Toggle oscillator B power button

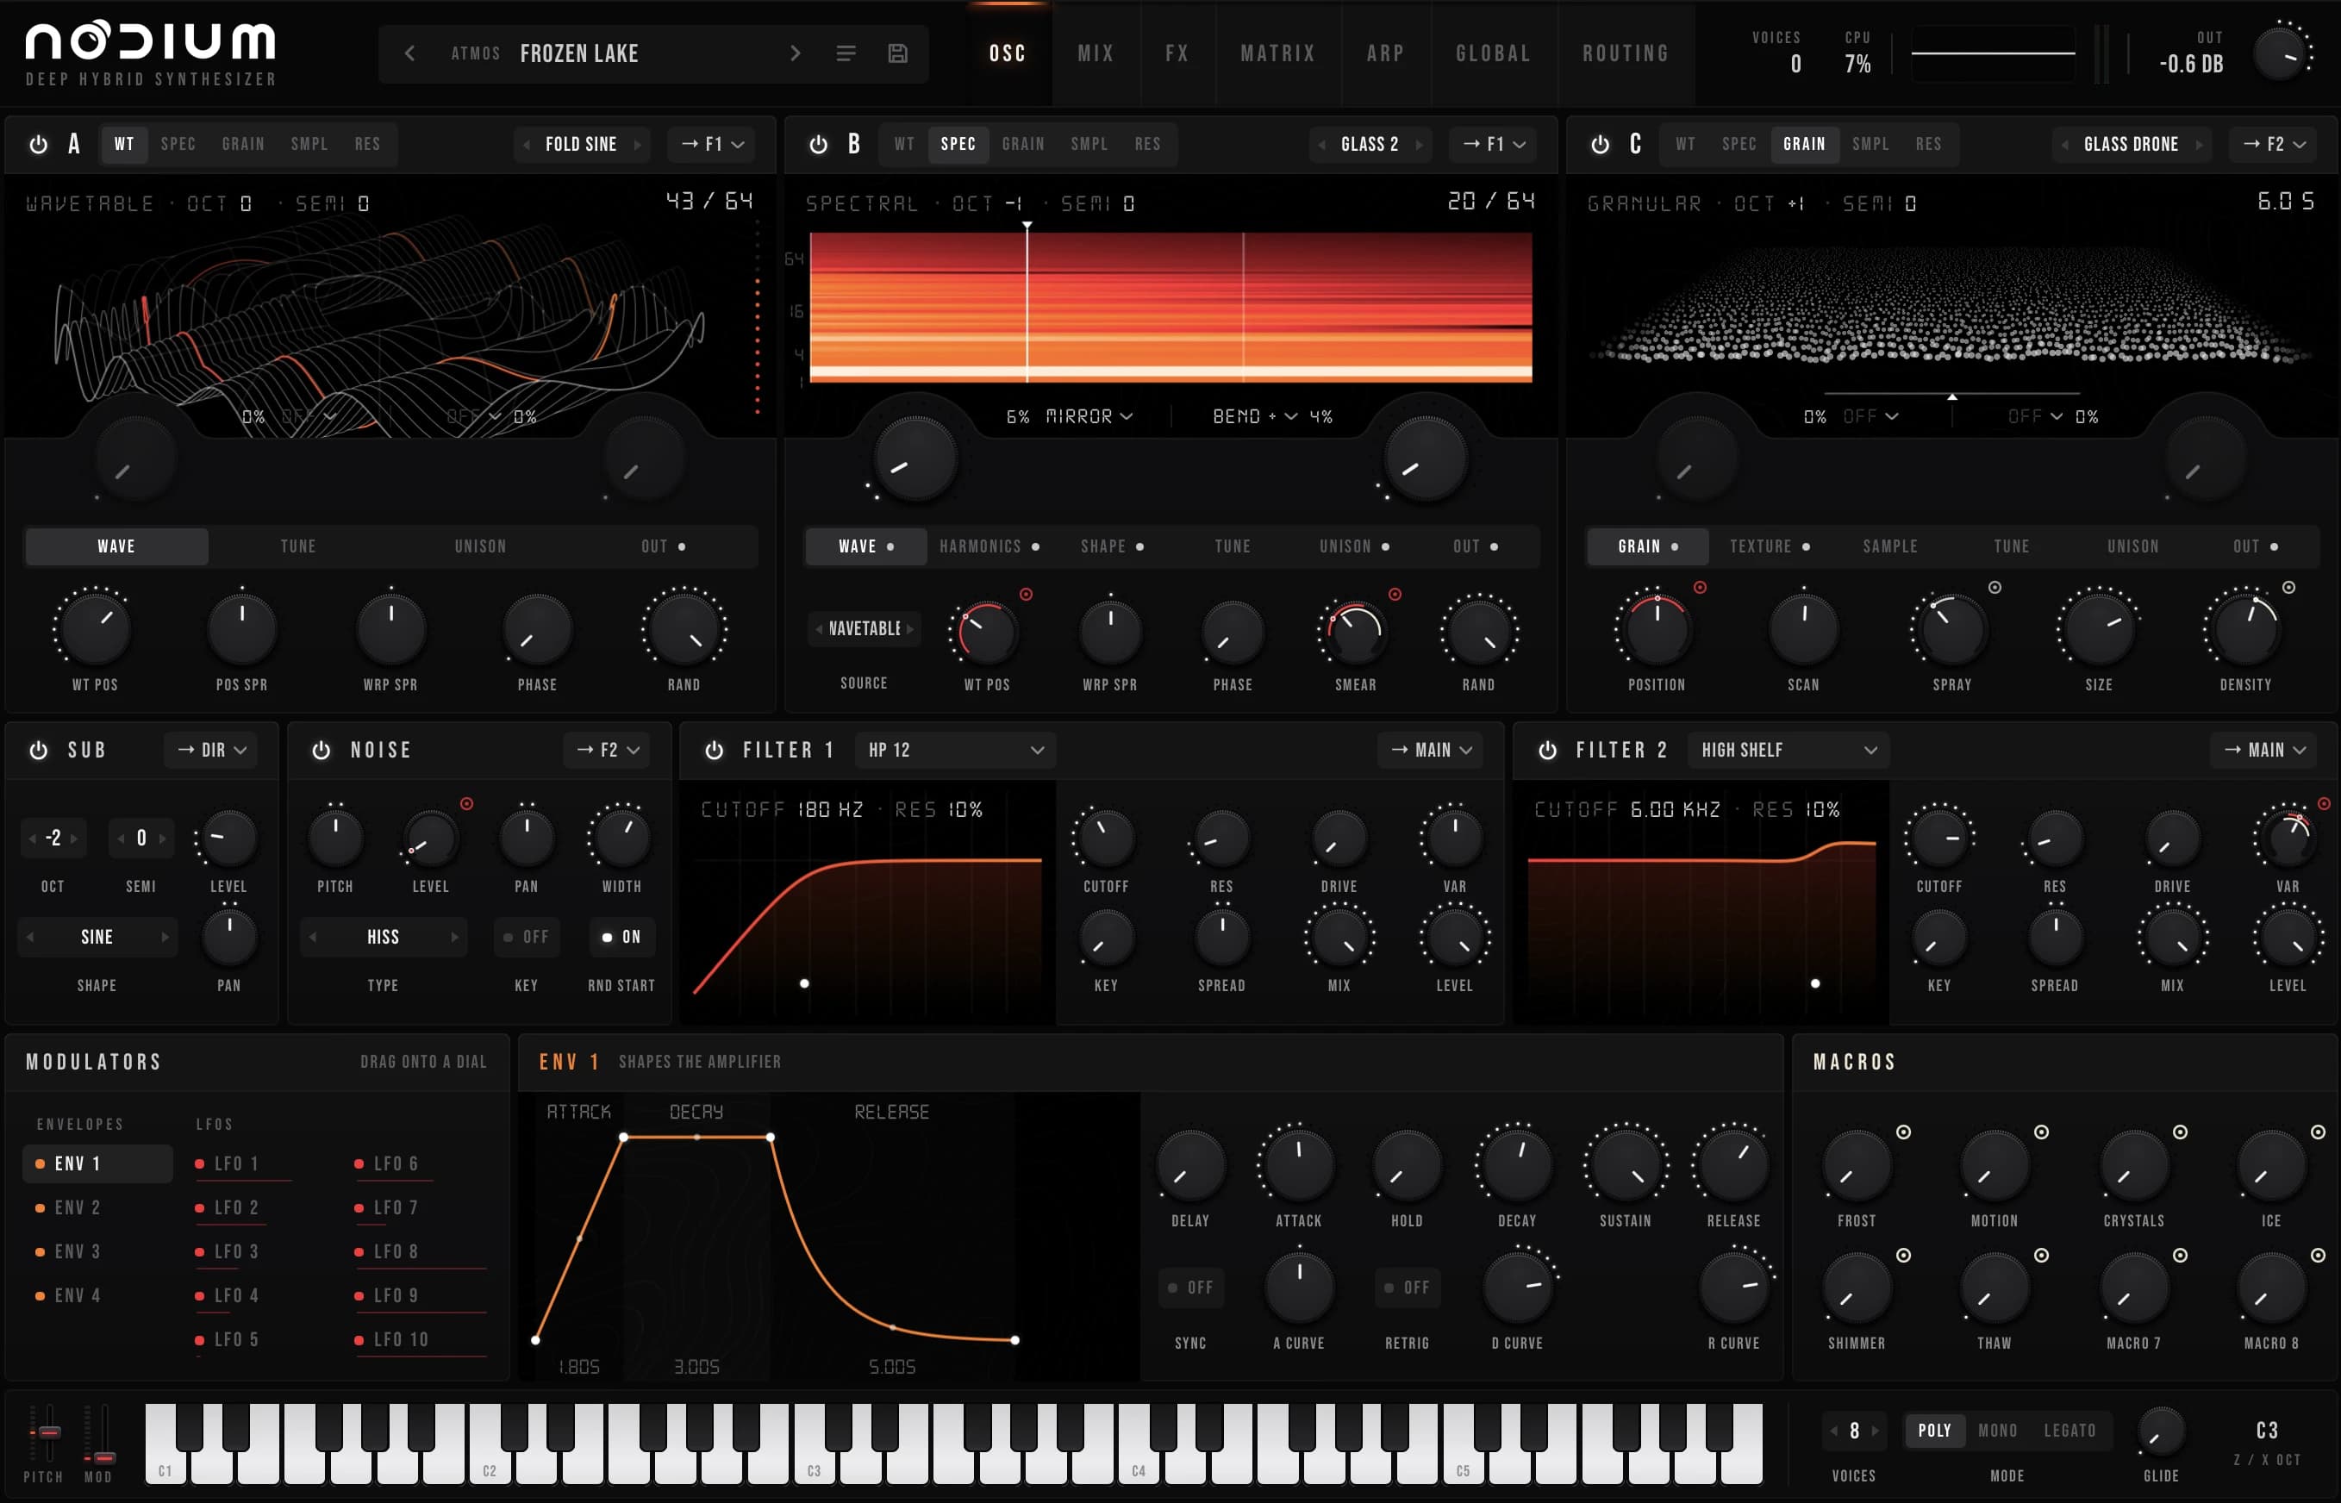pos(819,145)
